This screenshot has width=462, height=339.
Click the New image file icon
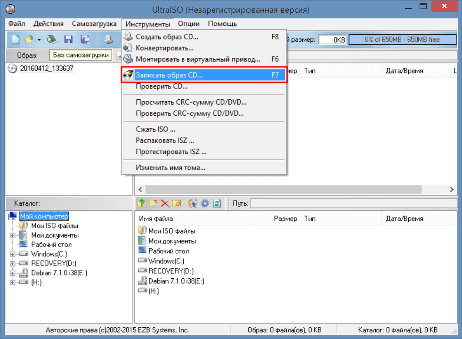click(x=15, y=40)
